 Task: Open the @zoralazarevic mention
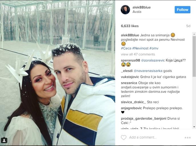pos(153,60)
